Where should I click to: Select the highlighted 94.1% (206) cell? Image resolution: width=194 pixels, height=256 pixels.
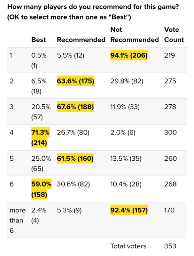pyautogui.click(x=129, y=56)
